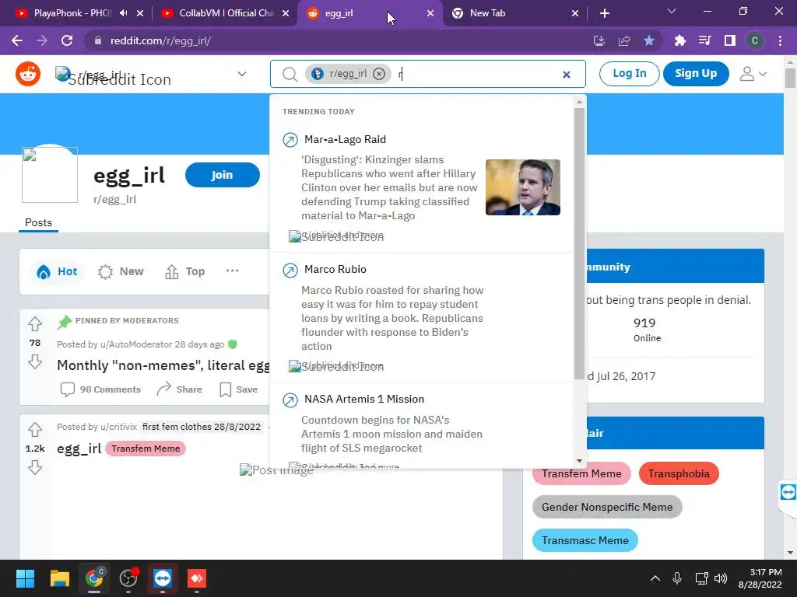Image resolution: width=797 pixels, height=597 pixels.
Task: Sort posts by Hot
Action: (57, 271)
